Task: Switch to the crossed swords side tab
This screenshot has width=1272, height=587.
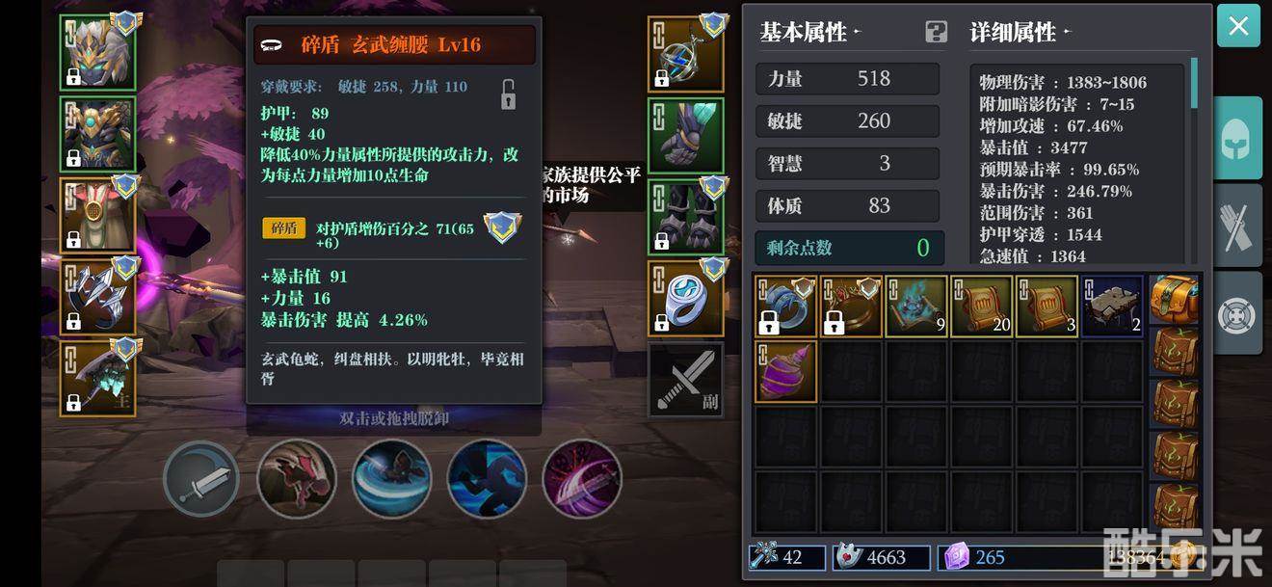Action: pyautogui.click(x=1237, y=226)
